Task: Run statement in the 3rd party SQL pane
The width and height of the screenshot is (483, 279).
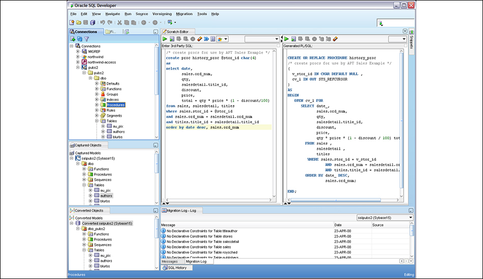Action: pos(165,39)
